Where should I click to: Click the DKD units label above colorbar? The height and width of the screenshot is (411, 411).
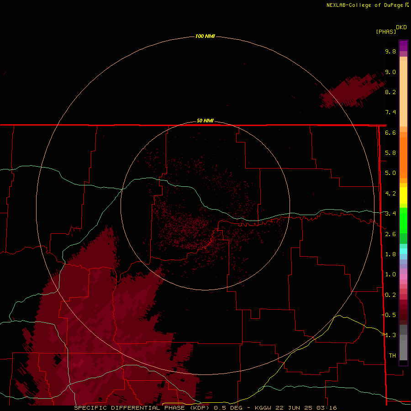click(401, 27)
